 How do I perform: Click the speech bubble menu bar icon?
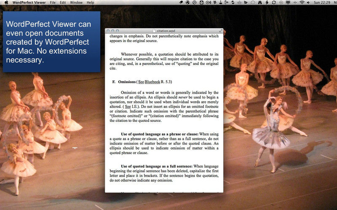tap(253, 3)
